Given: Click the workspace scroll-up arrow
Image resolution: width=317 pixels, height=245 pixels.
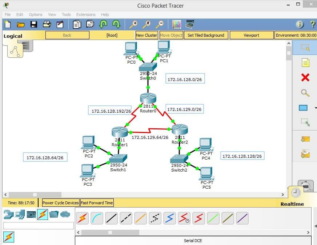Looking at the screenshot, I should point(289,44).
